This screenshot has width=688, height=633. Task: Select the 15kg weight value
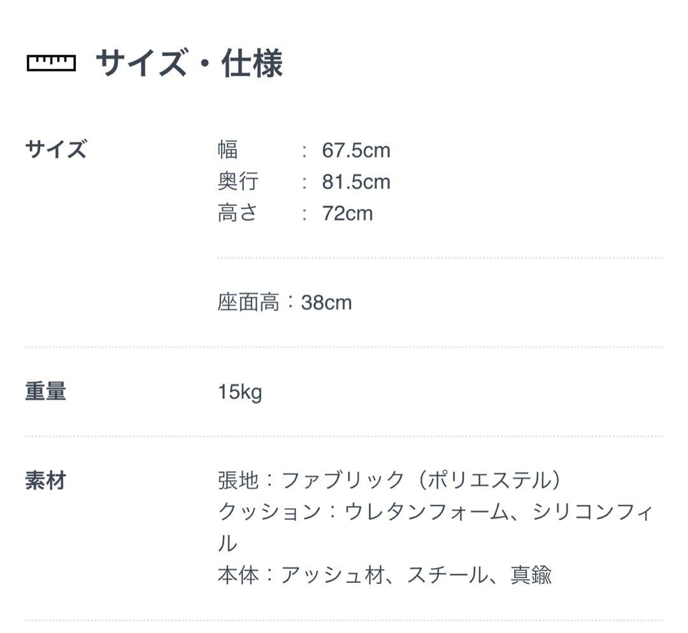point(240,392)
